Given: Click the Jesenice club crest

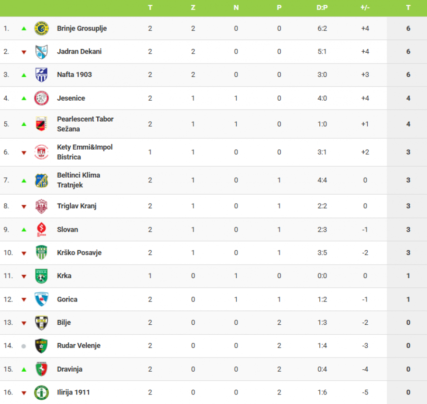Looking at the screenshot, I should click(41, 98).
